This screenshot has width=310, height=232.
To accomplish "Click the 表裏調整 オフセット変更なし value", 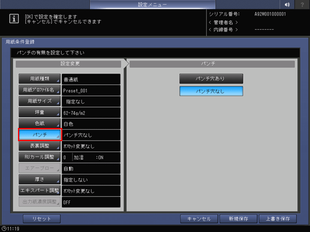I will tap(91, 146).
